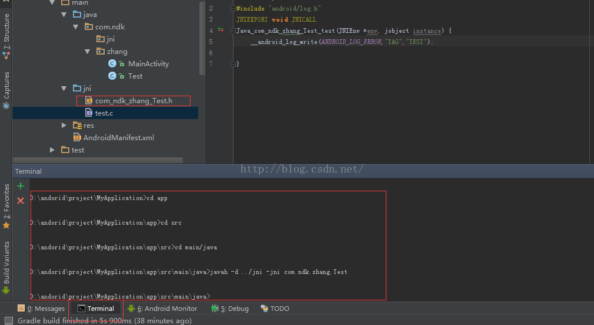Click the Gradle build finished status message

click(105, 320)
